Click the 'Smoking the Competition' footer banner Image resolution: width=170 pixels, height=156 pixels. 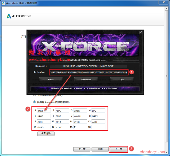[85, 89]
